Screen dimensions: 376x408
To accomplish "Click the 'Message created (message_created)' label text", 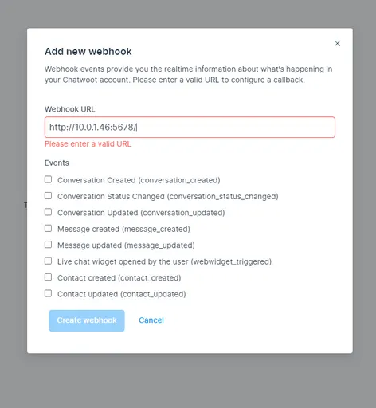I will pyautogui.click(x=123, y=229).
